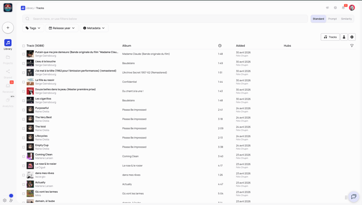Sort by the Added column header
Viewport: 362px width, 205px height.
coord(240,46)
